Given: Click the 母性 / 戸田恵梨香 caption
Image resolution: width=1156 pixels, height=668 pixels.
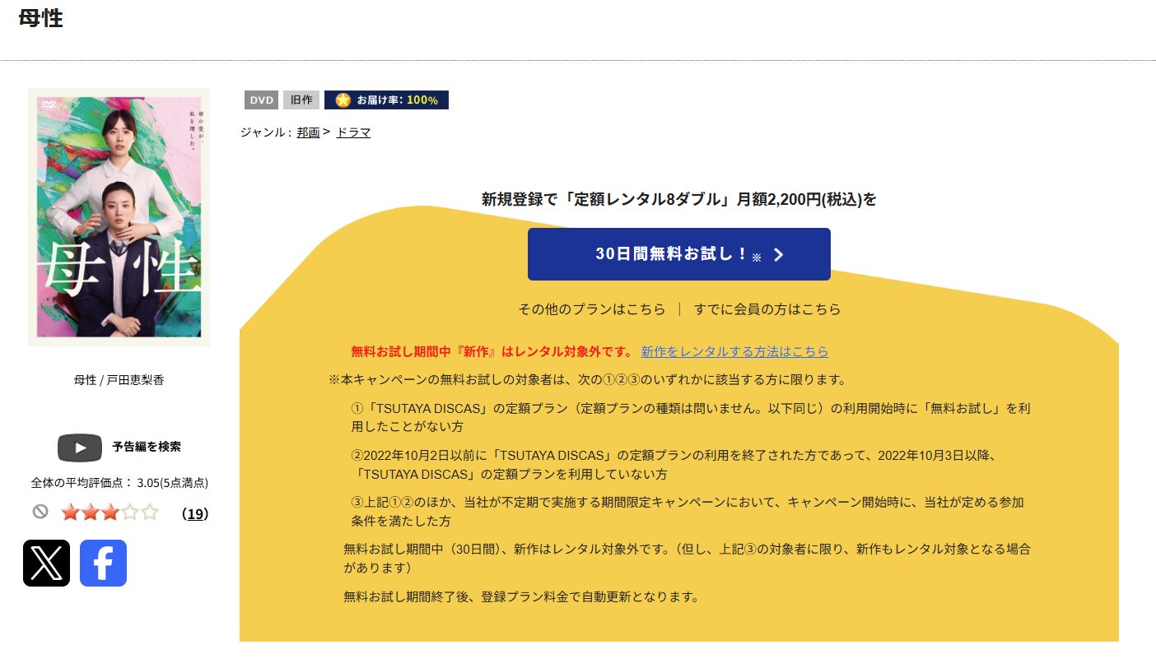Looking at the screenshot, I should click(x=119, y=380).
